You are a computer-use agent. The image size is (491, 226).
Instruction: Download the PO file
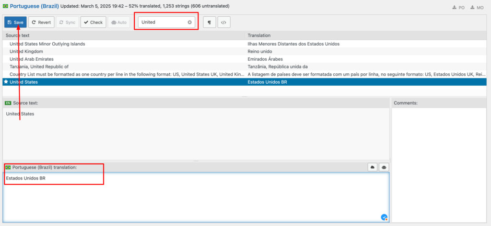click(458, 8)
